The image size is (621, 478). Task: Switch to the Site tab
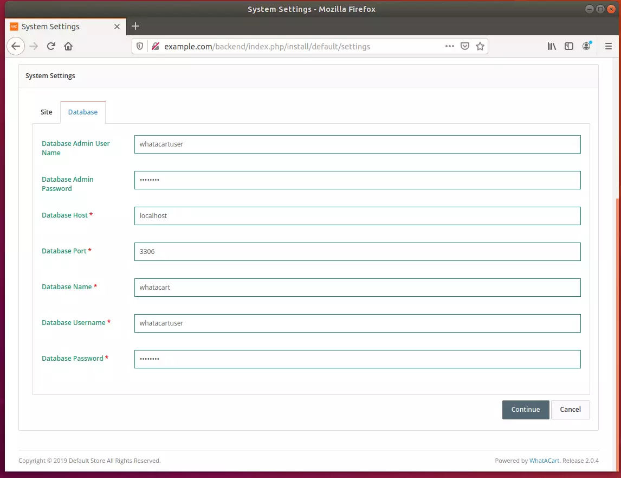tap(47, 112)
